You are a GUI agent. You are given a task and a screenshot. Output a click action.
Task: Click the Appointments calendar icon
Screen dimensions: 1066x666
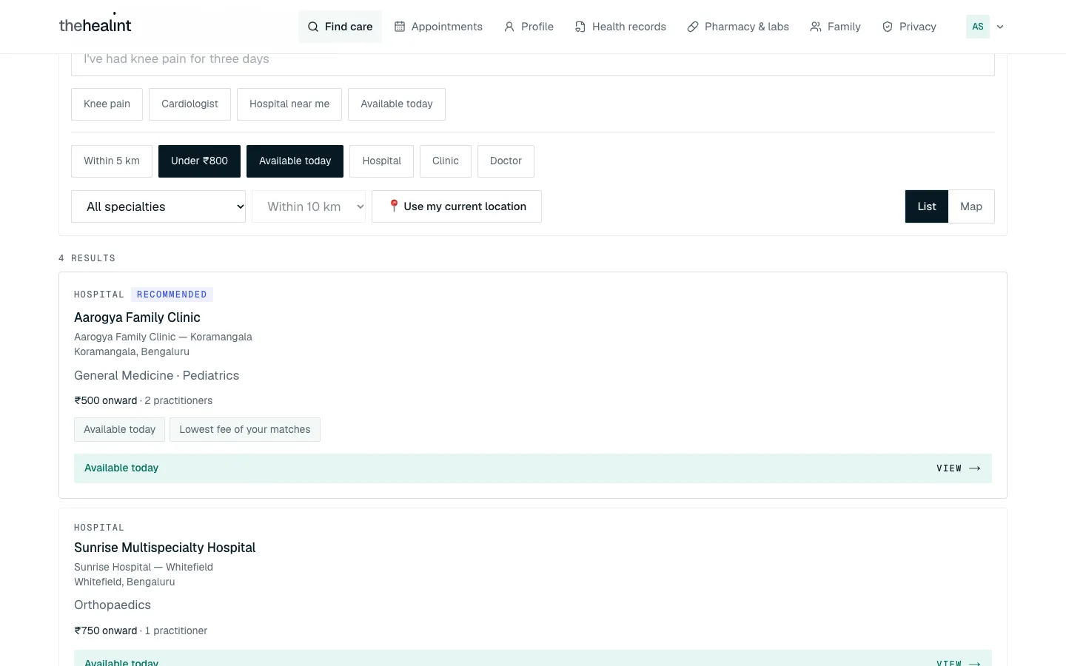400,27
